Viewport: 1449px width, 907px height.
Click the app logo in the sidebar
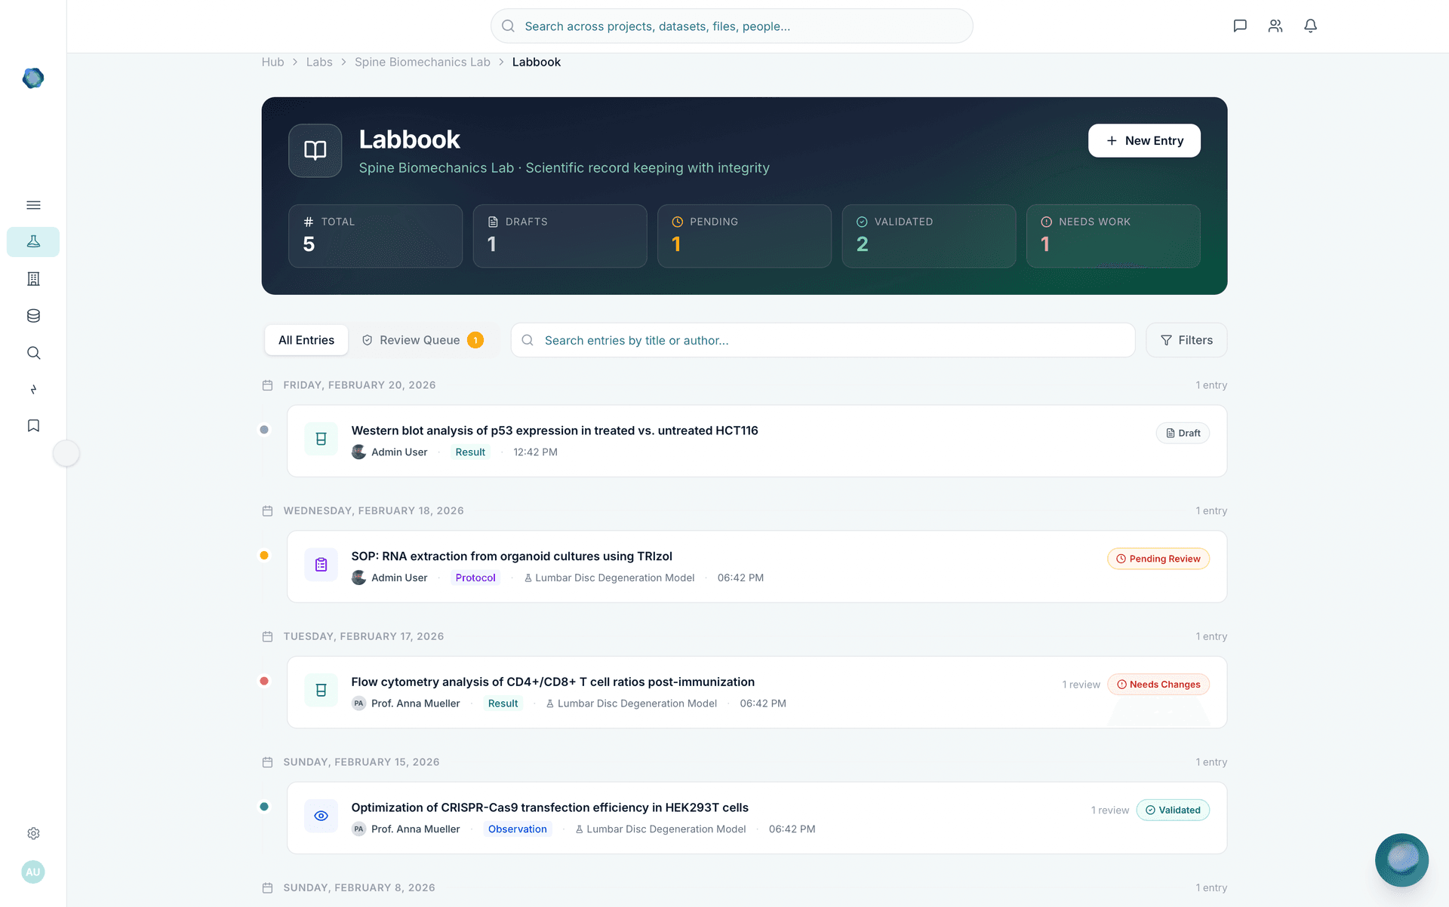pos(33,78)
